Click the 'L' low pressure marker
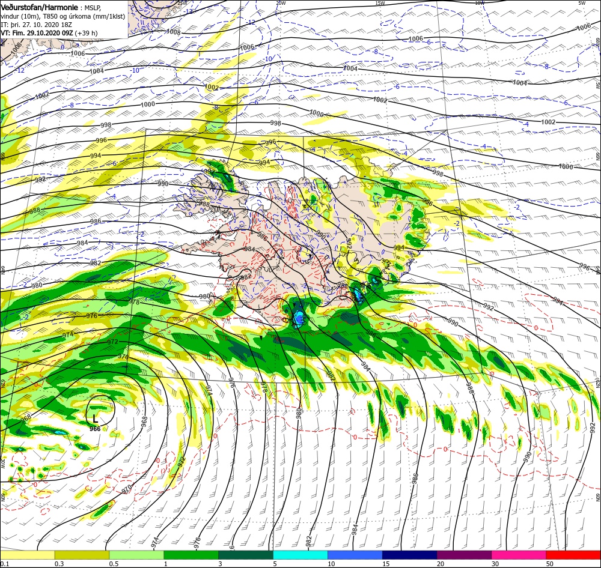 click(x=96, y=419)
